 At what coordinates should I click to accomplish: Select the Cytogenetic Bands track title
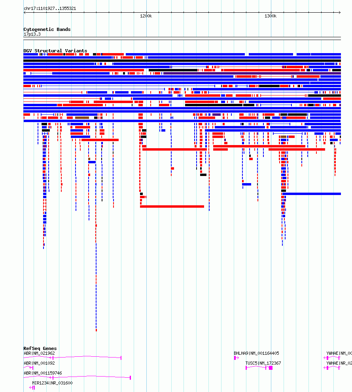tap(47, 29)
